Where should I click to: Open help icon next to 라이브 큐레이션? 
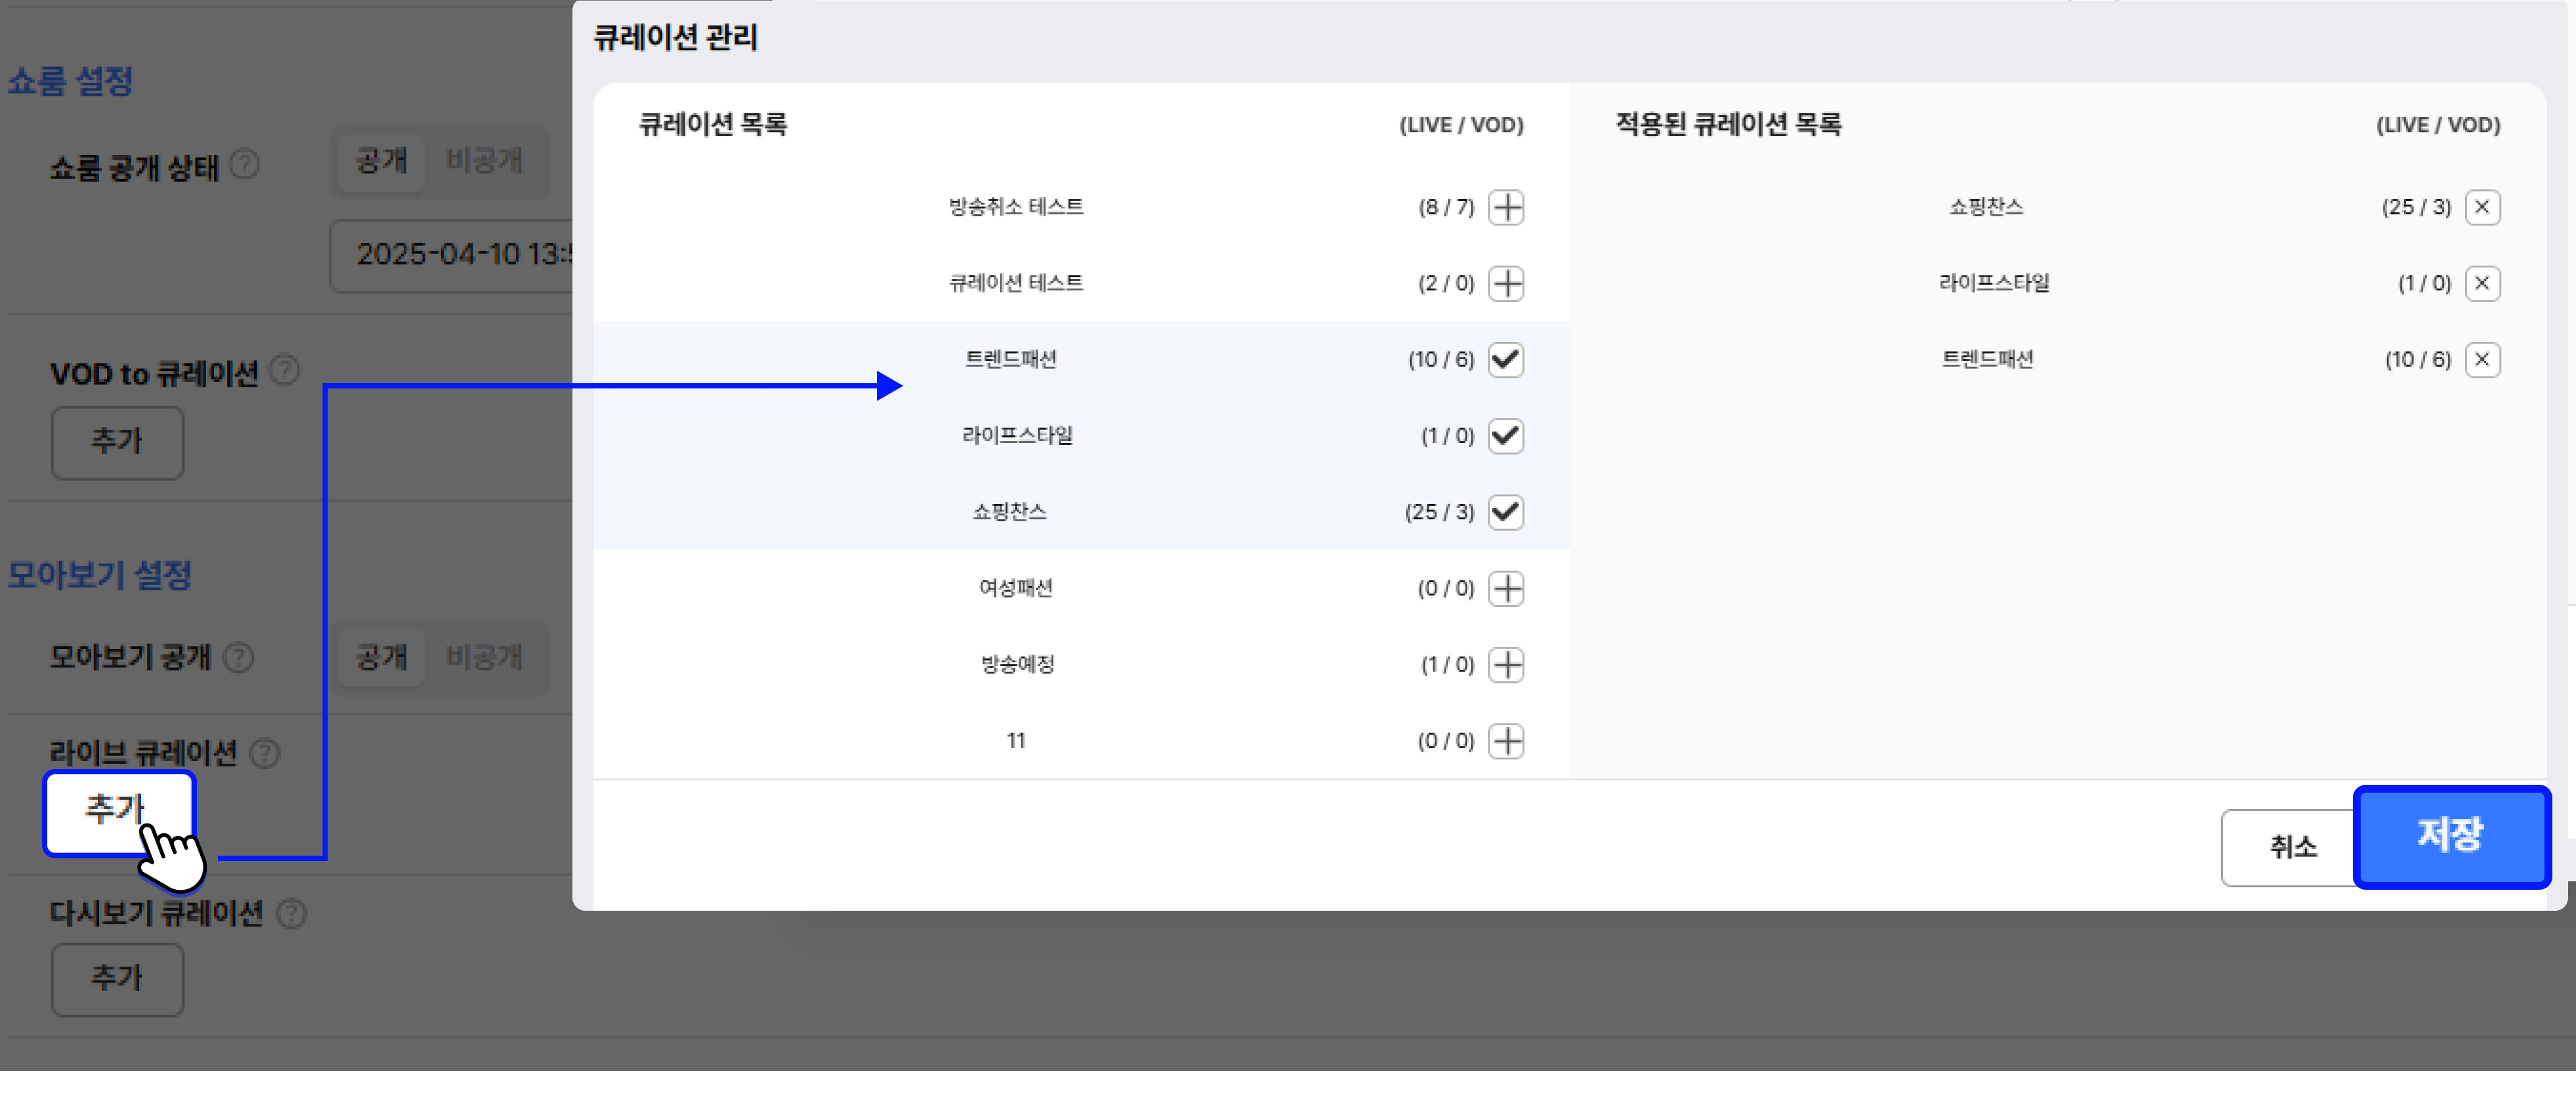pyautogui.click(x=265, y=753)
